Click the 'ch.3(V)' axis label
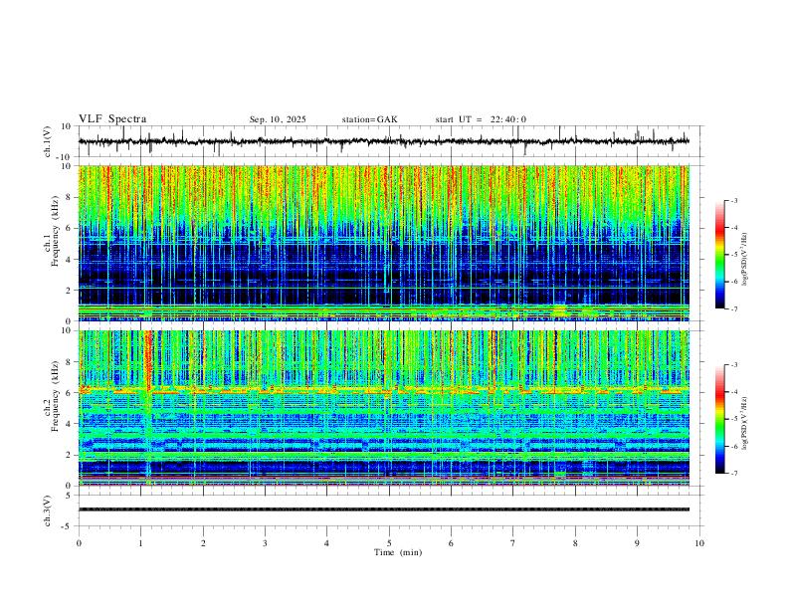788x609 pixels. tap(49, 510)
